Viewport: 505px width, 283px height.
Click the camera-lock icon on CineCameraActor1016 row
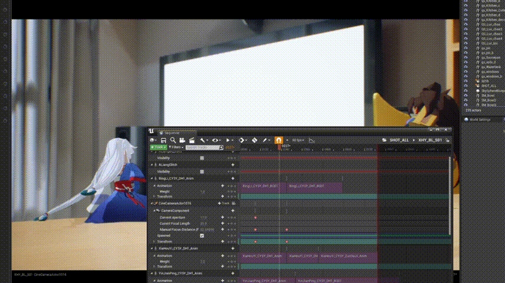pyautogui.click(x=234, y=203)
